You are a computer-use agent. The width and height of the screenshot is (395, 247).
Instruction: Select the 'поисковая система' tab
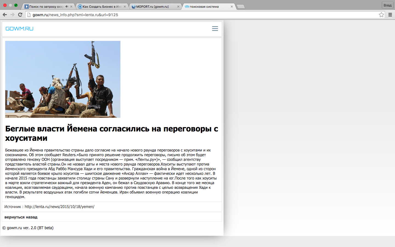click(x=208, y=7)
